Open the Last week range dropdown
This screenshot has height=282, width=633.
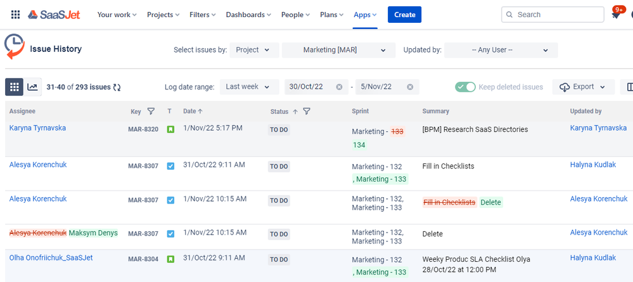click(x=250, y=87)
